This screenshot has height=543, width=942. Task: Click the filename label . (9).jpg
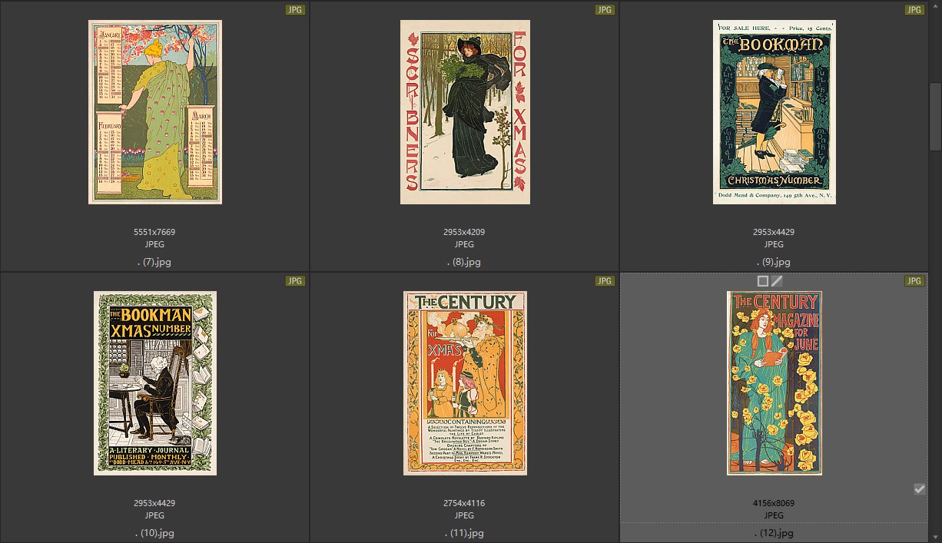774,262
